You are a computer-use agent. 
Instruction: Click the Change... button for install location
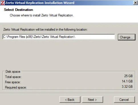[x=127, y=37]
